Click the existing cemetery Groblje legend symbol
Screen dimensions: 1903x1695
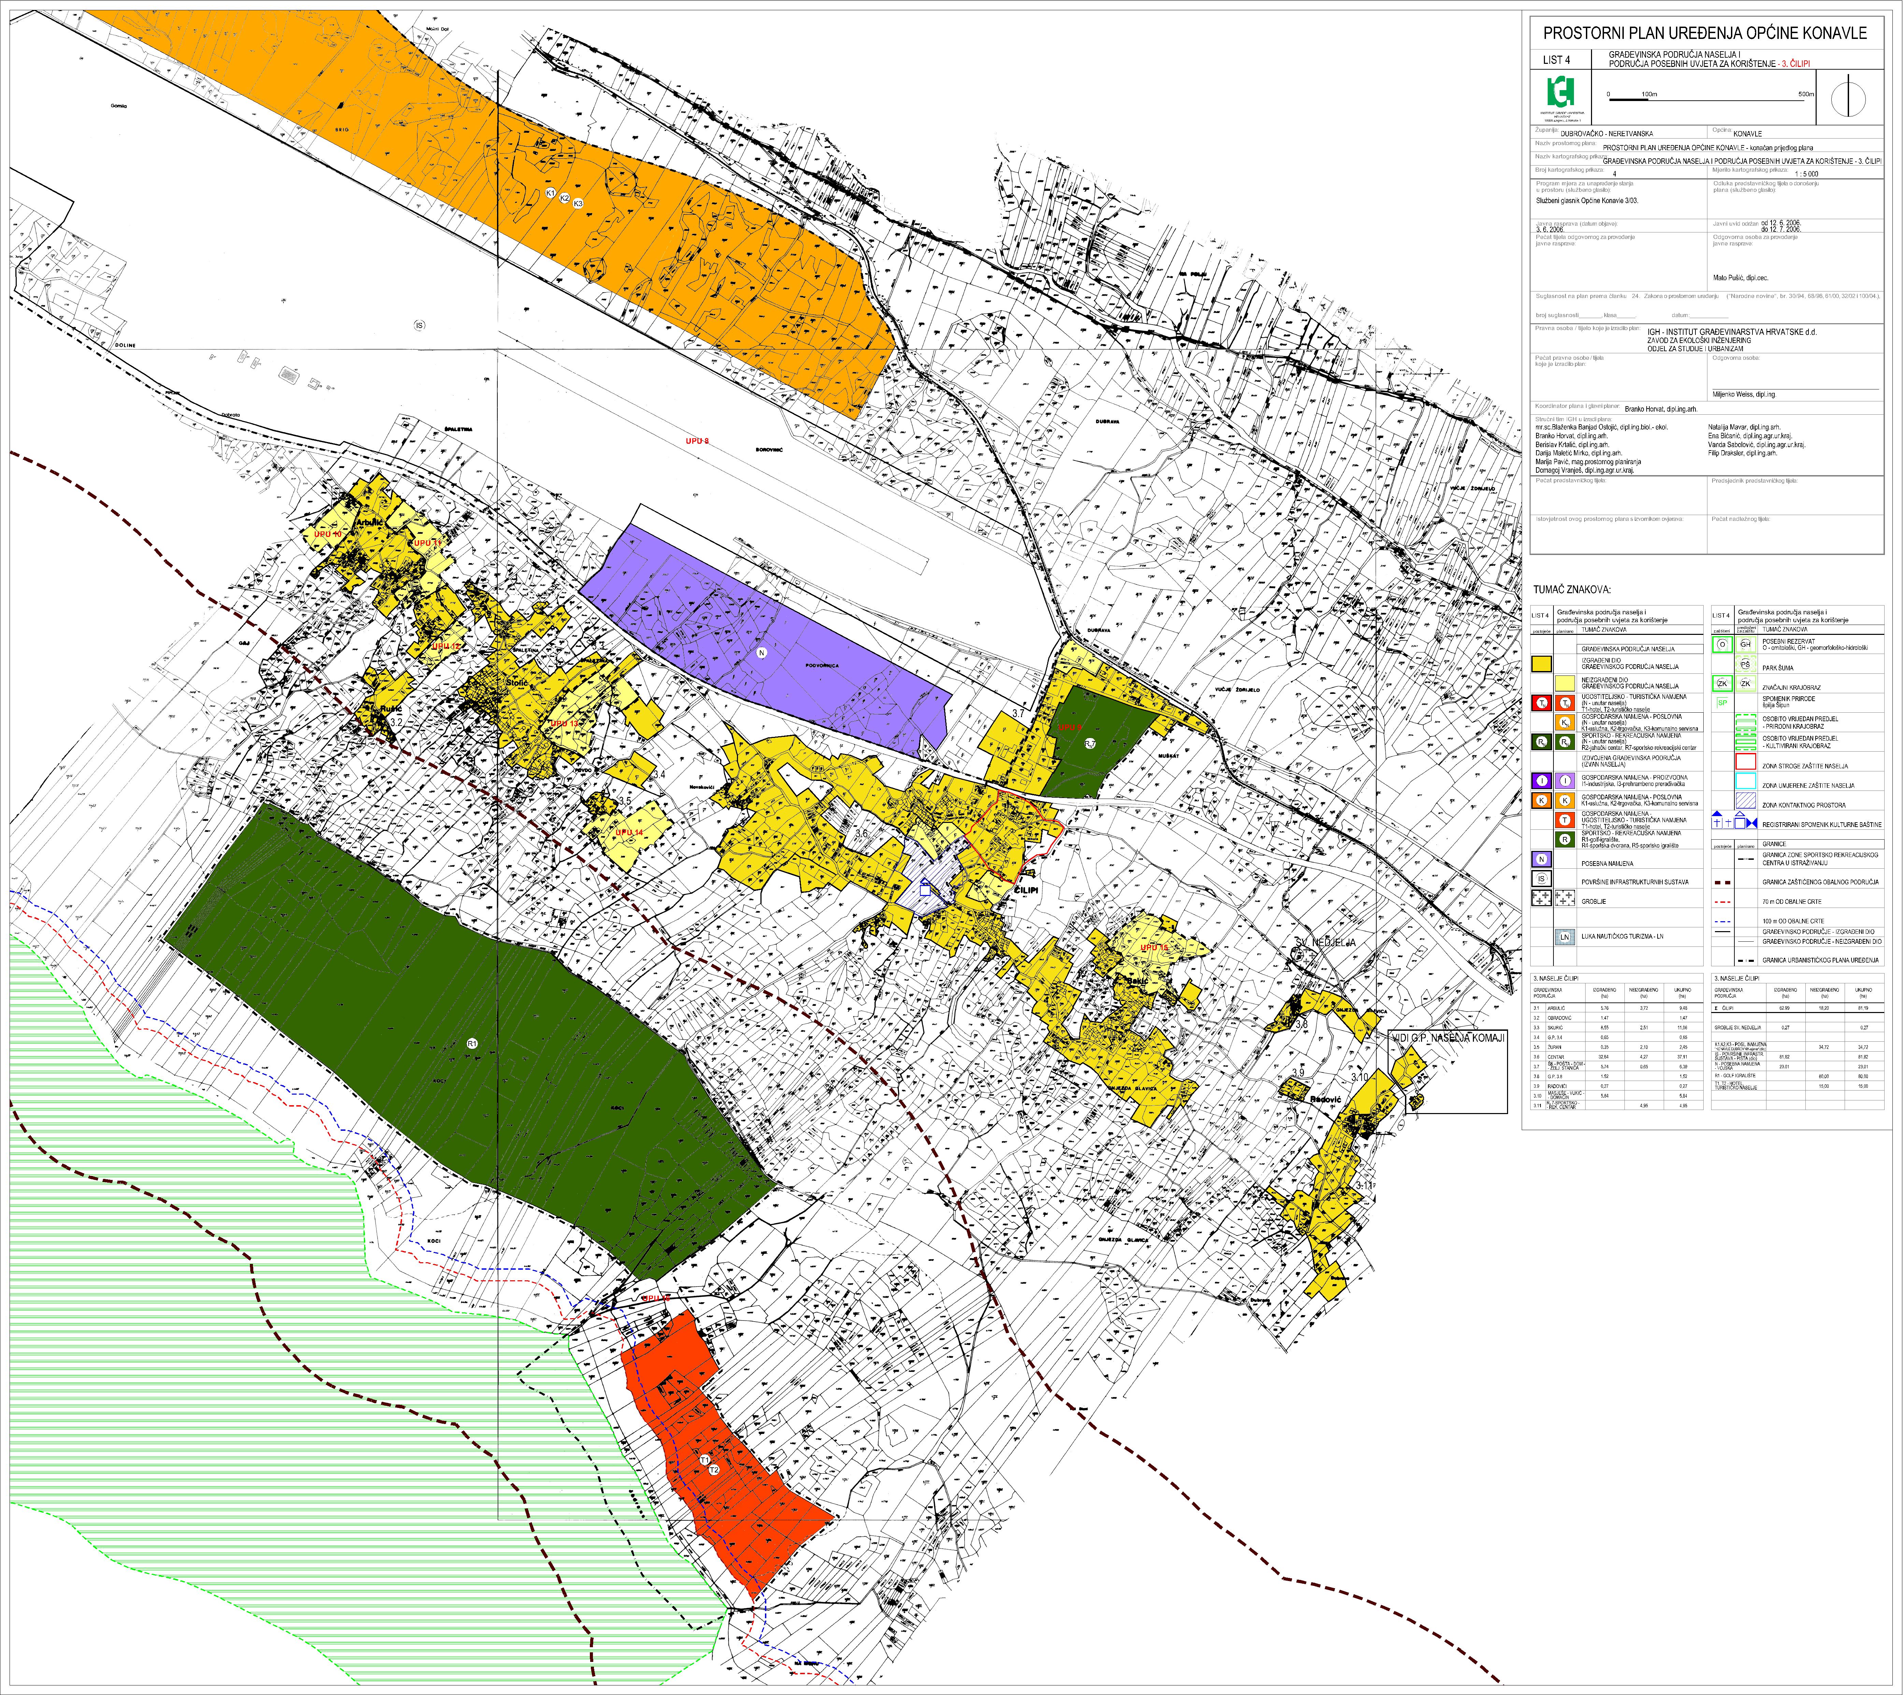point(1542,898)
